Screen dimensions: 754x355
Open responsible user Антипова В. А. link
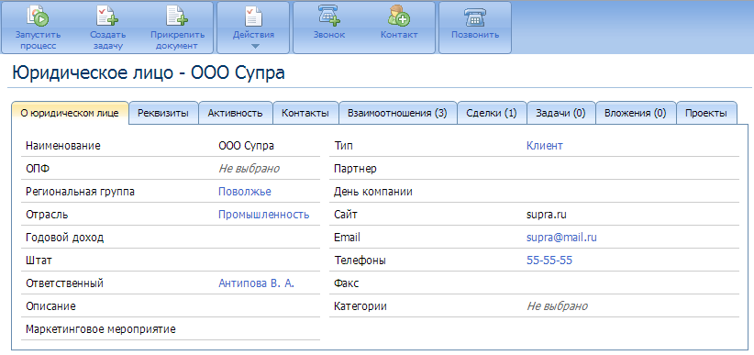click(x=256, y=283)
